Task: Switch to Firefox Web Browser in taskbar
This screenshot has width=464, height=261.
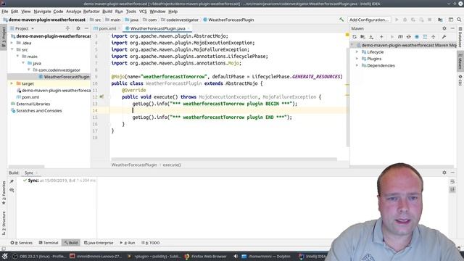Action: [206, 256]
